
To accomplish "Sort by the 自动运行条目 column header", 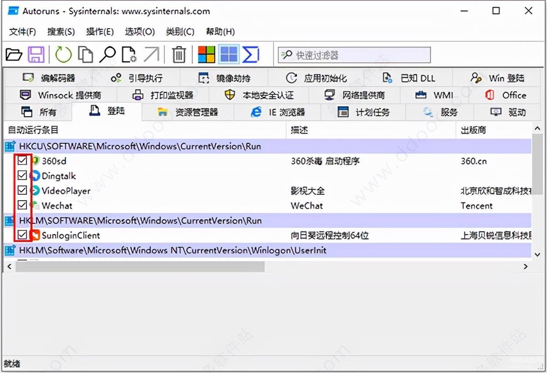I will click(x=145, y=130).
